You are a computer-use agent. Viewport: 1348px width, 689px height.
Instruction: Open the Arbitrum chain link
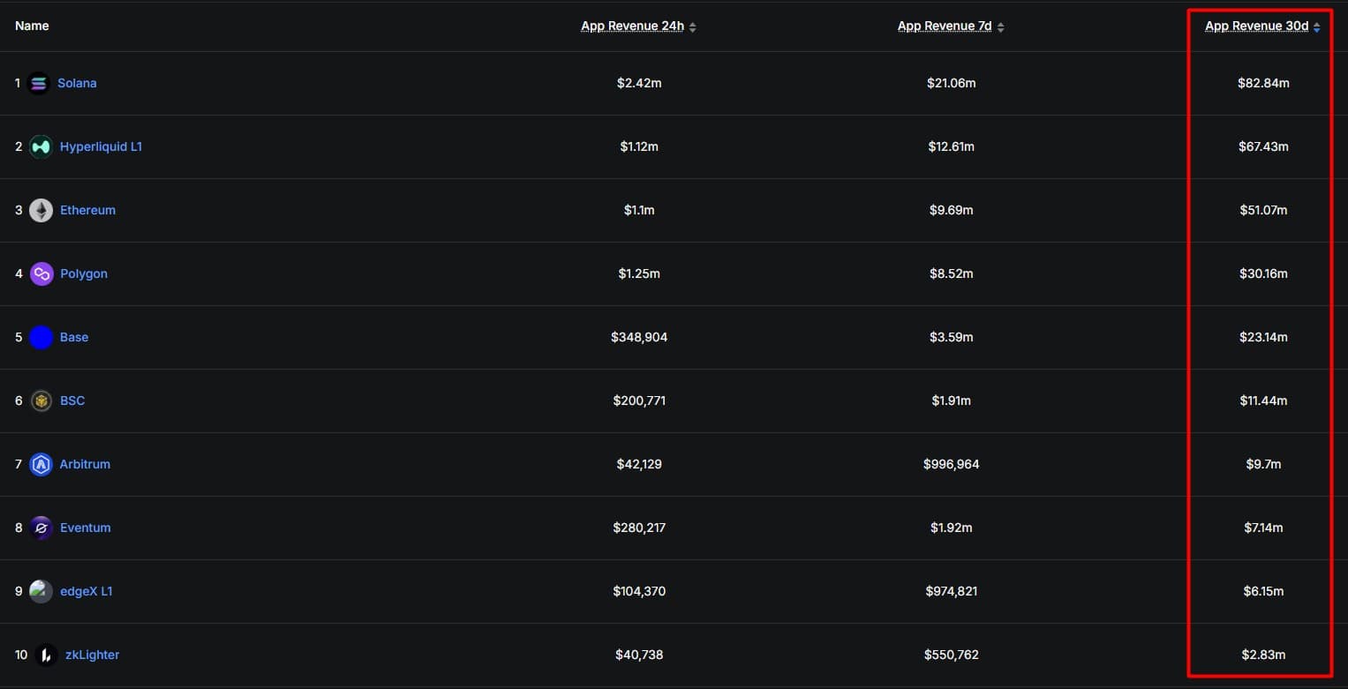(x=85, y=464)
